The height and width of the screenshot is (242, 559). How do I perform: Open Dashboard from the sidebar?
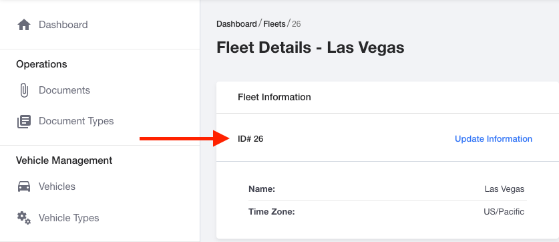(63, 25)
